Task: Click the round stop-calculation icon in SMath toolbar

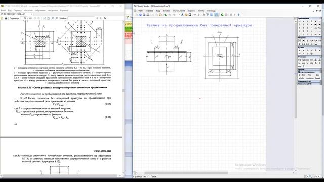Action: click(x=226, y=15)
